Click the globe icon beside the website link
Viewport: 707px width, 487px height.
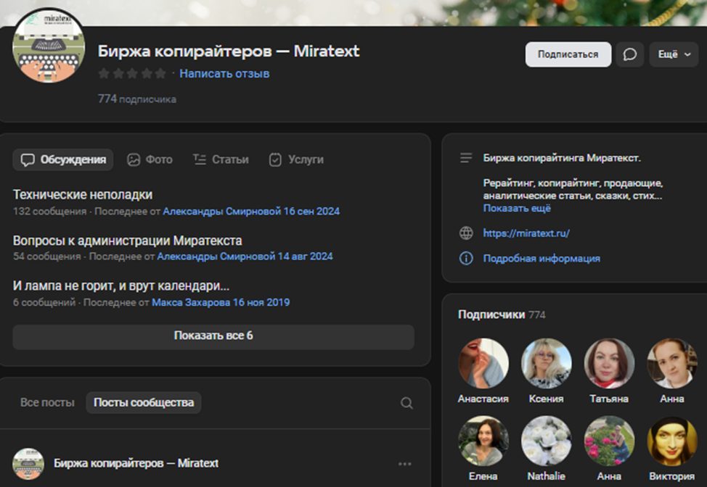tap(466, 233)
